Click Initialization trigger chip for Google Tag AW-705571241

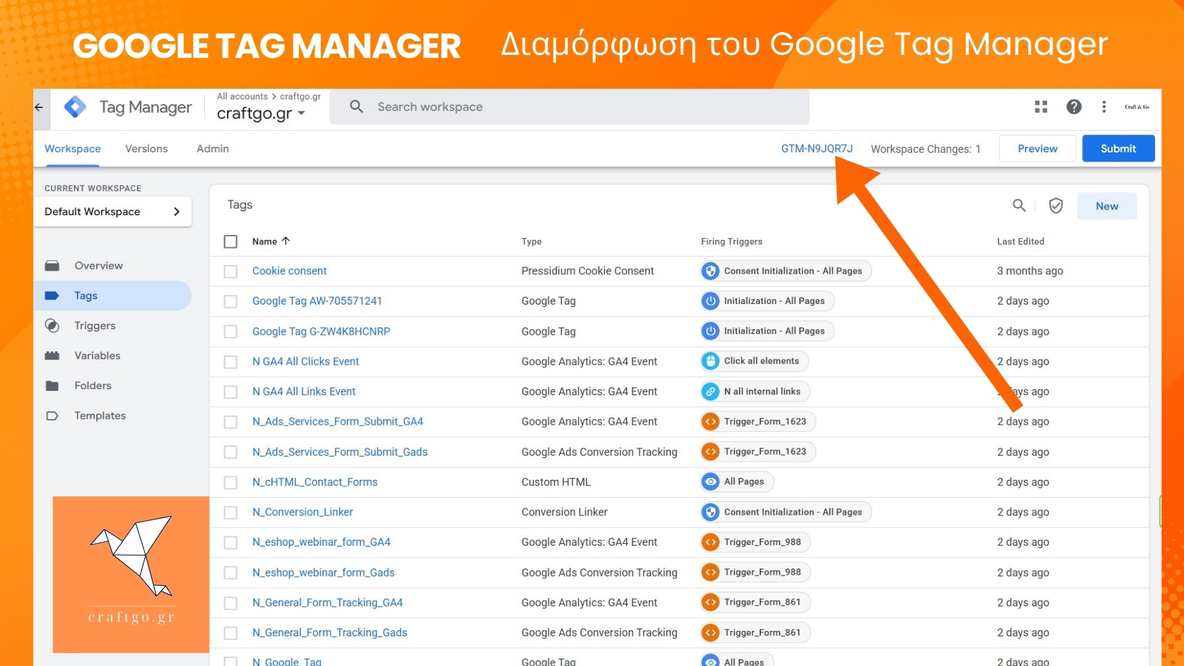pos(767,301)
